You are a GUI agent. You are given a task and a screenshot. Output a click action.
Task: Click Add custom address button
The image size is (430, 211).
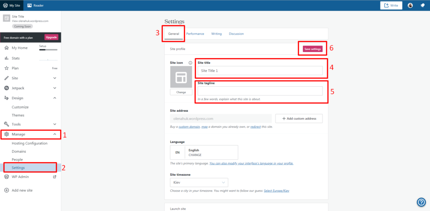(x=299, y=118)
